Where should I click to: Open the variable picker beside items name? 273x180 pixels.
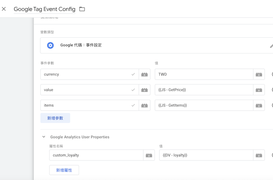click(x=144, y=105)
